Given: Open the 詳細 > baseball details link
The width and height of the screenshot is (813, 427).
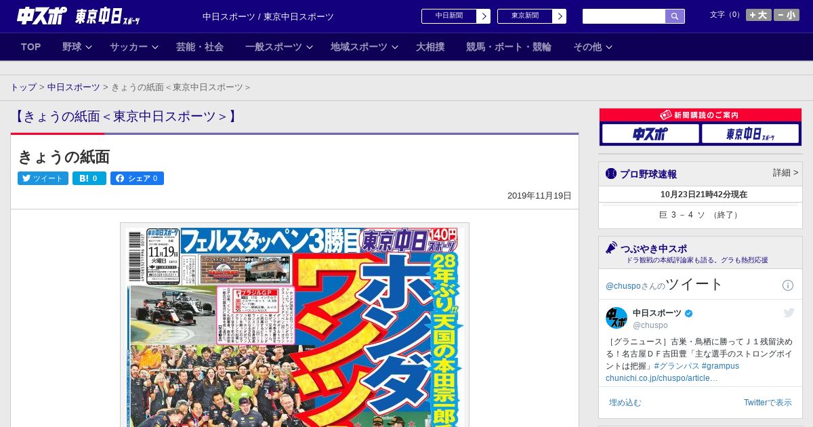Looking at the screenshot, I should click(785, 173).
